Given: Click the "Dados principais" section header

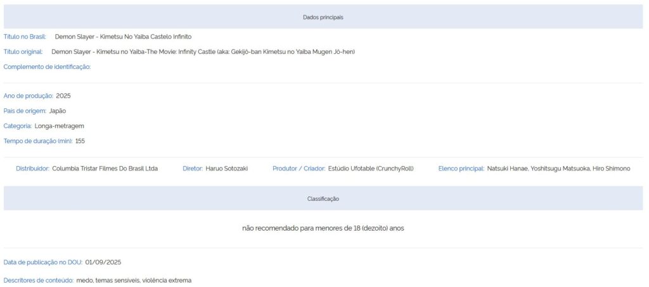Looking at the screenshot, I should click(323, 17).
